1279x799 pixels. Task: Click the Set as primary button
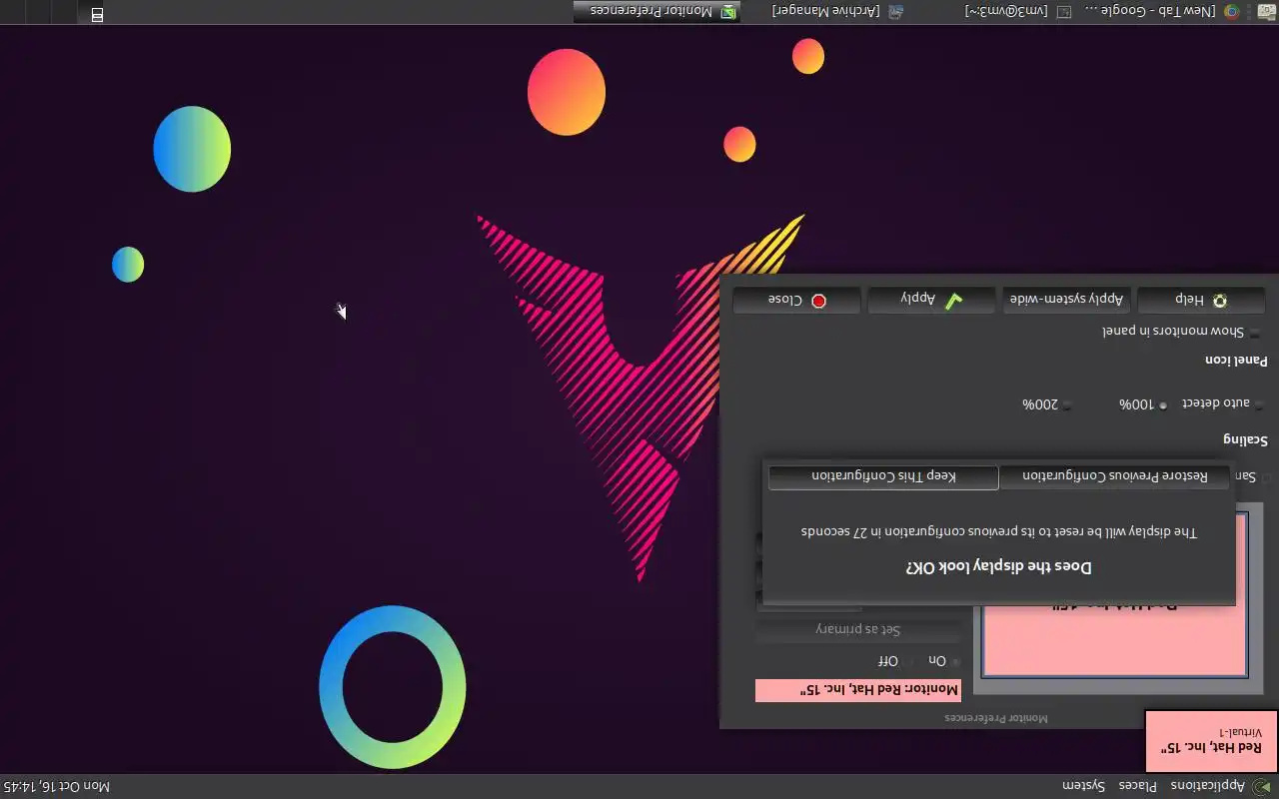click(x=857, y=630)
